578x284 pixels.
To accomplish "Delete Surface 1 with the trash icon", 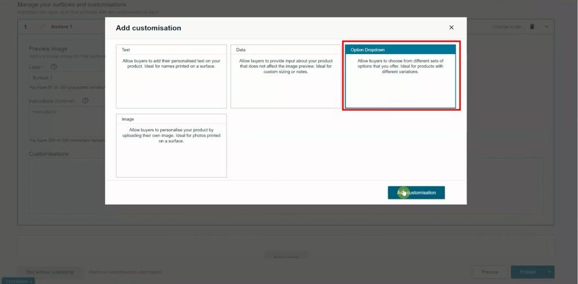I will click(x=532, y=26).
